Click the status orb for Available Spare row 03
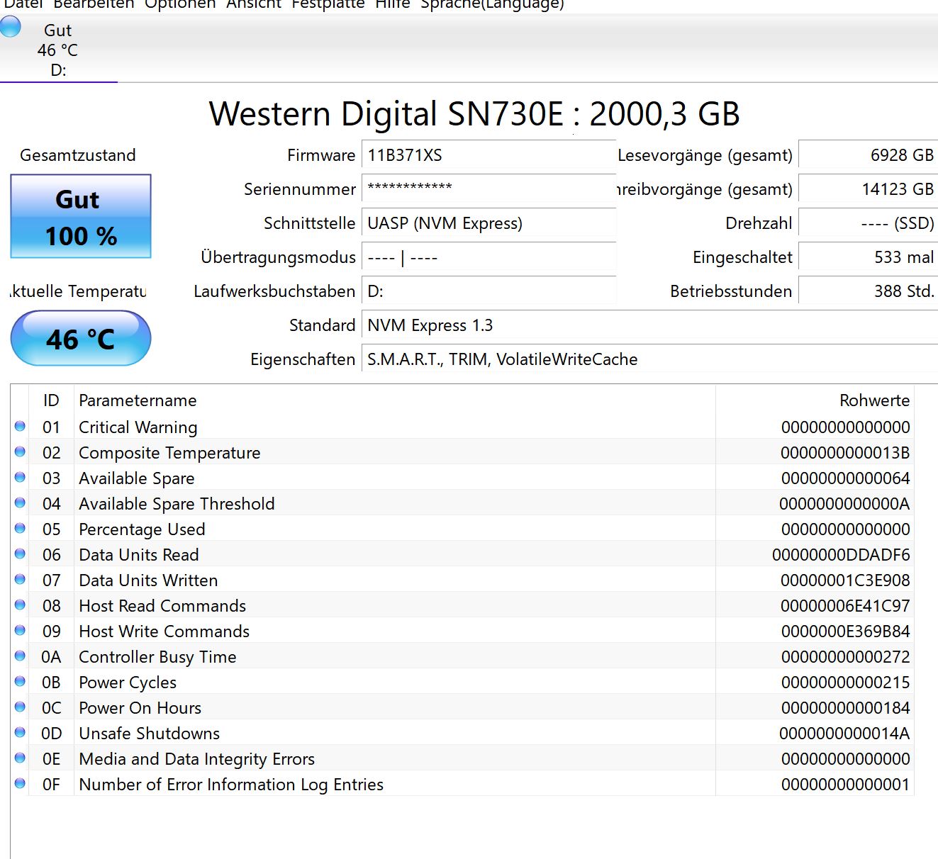The width and height of the screenshot is (938, 859). pos(20,477)
